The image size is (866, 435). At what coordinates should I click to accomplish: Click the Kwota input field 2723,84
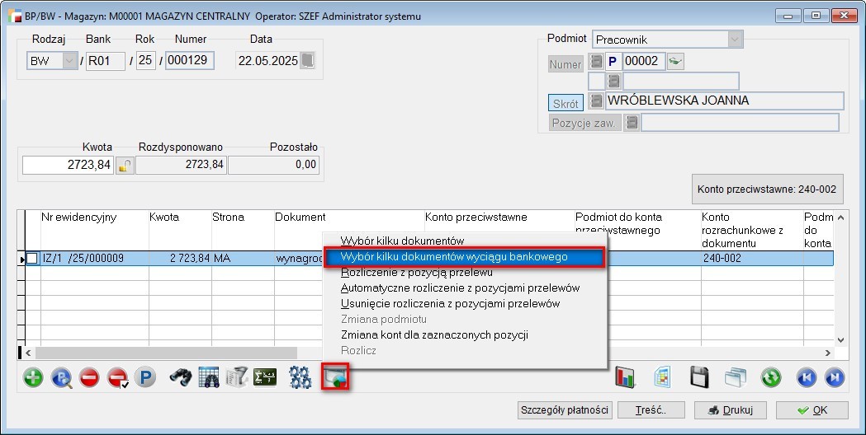coord(68,165)
